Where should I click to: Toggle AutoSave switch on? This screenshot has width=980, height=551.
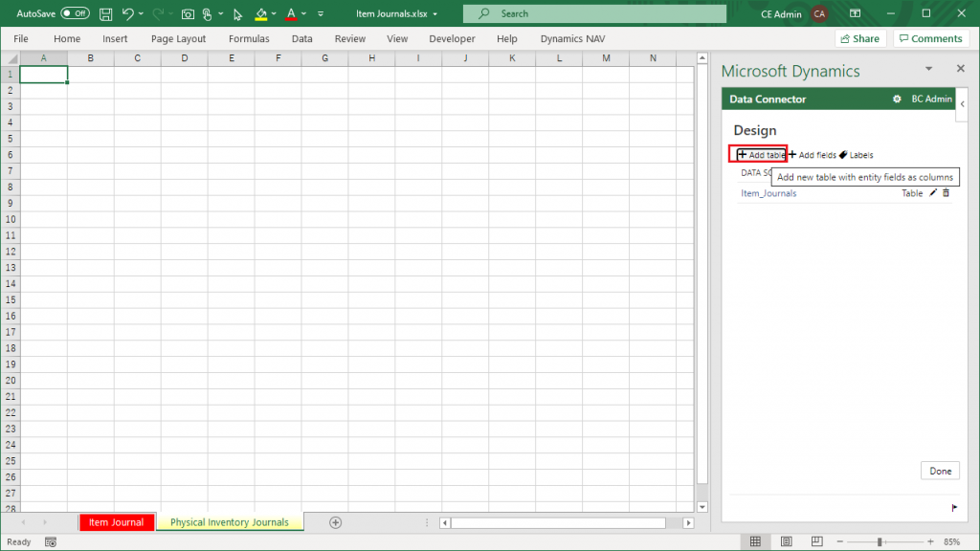click(x=75, y=13)
